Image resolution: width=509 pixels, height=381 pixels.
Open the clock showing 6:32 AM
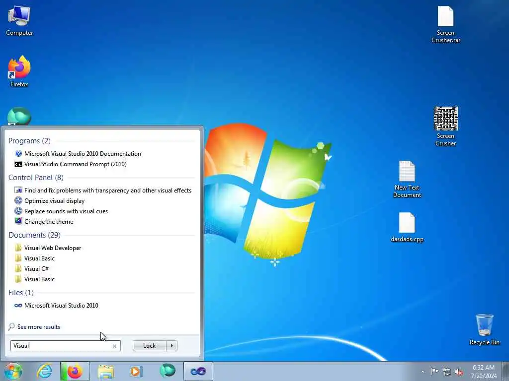[484, 372]
